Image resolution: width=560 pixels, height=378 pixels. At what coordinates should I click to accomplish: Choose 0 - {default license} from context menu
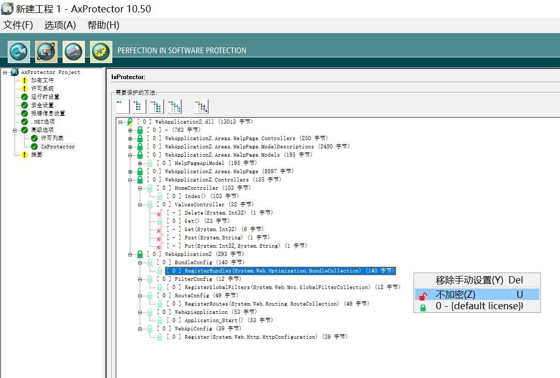point(477,306)
